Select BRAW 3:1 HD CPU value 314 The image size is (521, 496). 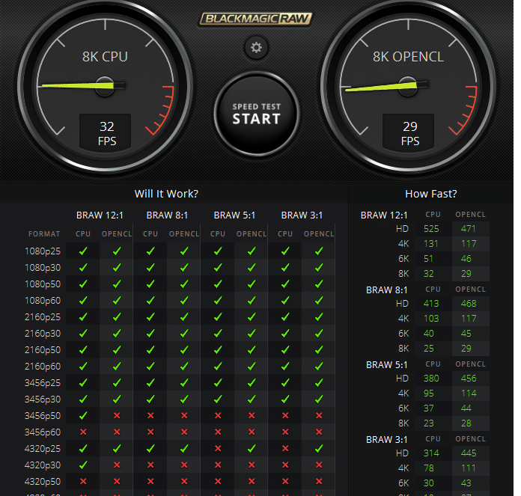coord(431,453)
